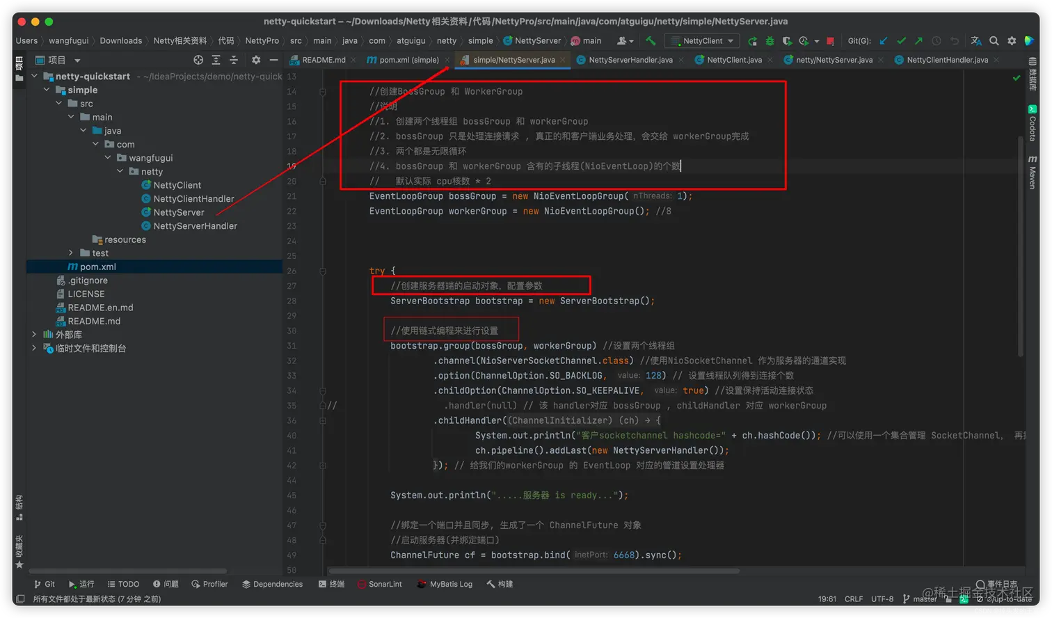Collapse the com package
Screen dimensions: 1052x618
click(x=95, y=144)
